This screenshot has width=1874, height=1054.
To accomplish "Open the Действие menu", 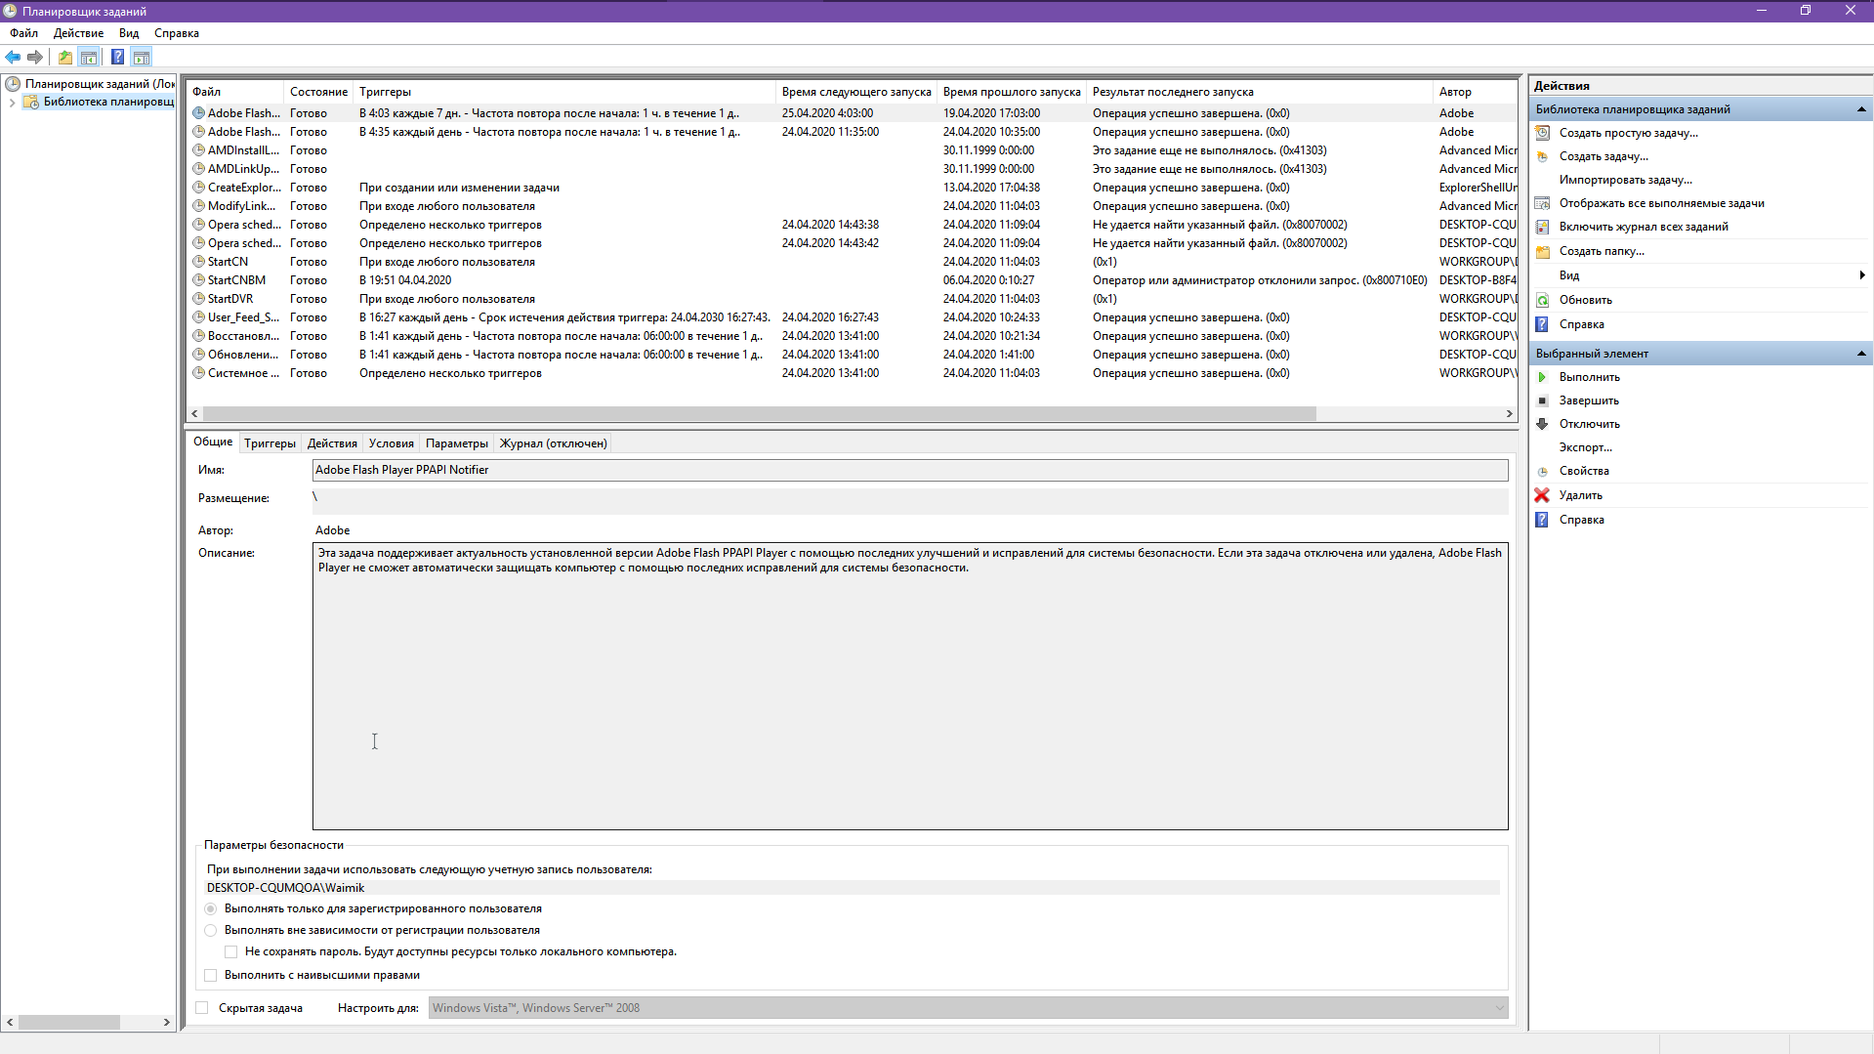I will pos(78,33).
